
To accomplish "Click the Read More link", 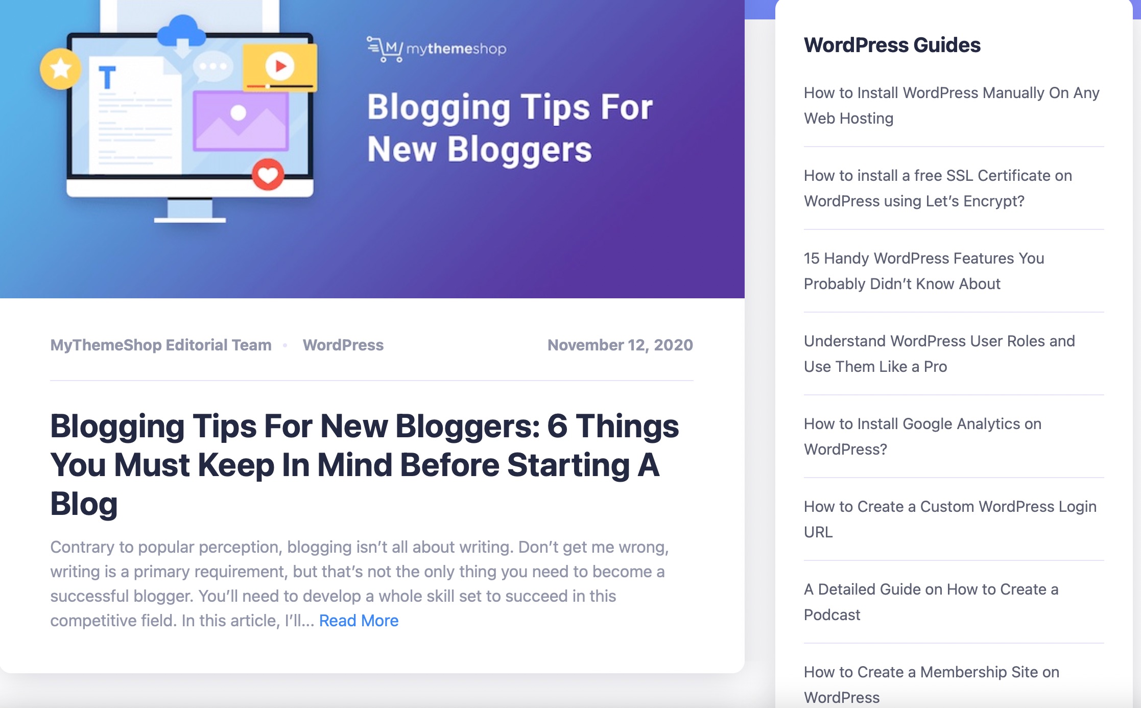I will pyautogui.click(x=357, y=621).
